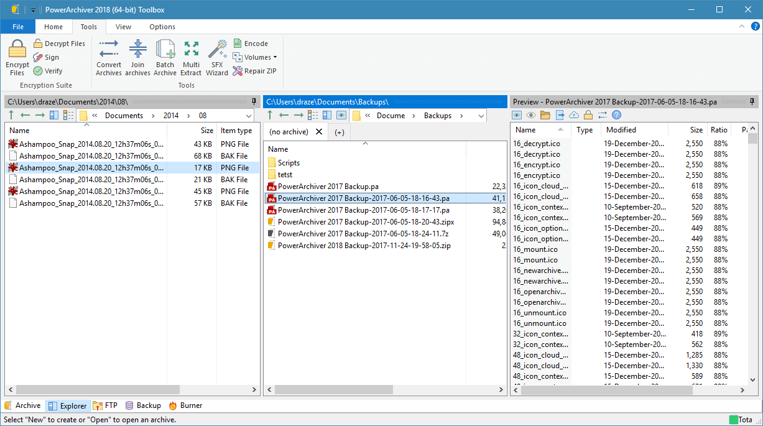Pin the 2014\08 file pane
Viewport: 763px width, 426px height.
(x=254, y=101)
